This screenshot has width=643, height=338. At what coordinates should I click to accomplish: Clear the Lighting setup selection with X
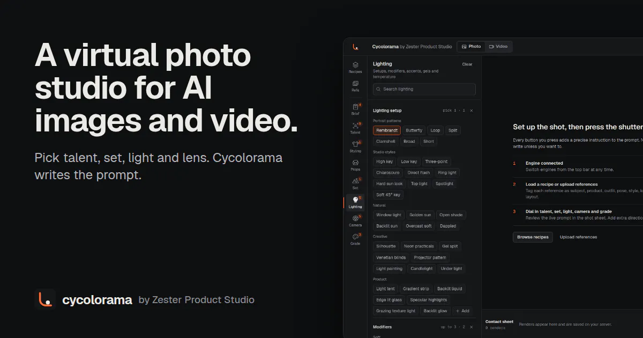(x=472, y=111)
